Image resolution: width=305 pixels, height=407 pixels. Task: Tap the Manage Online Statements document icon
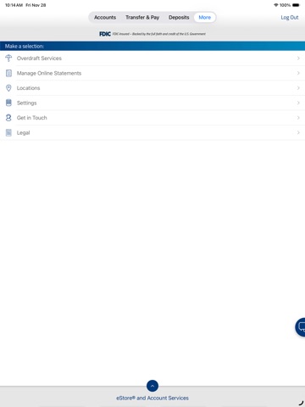click(x=8, y=73)
